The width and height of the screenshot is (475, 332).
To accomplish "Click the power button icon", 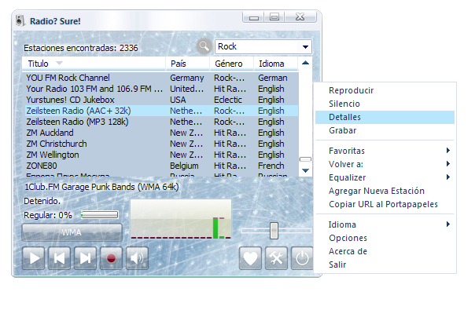I will click(x=302, y=258).
